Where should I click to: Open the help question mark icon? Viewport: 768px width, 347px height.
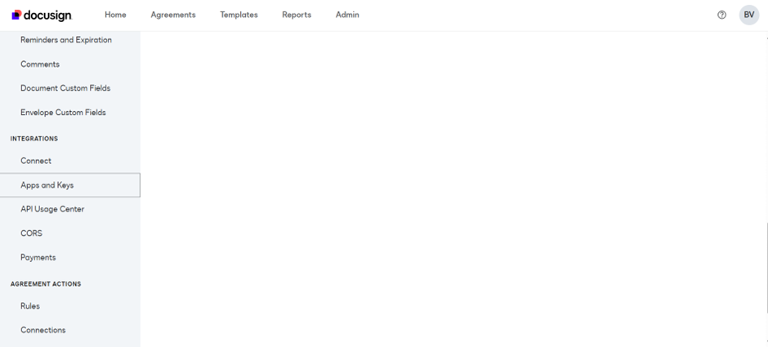(721, 15)
